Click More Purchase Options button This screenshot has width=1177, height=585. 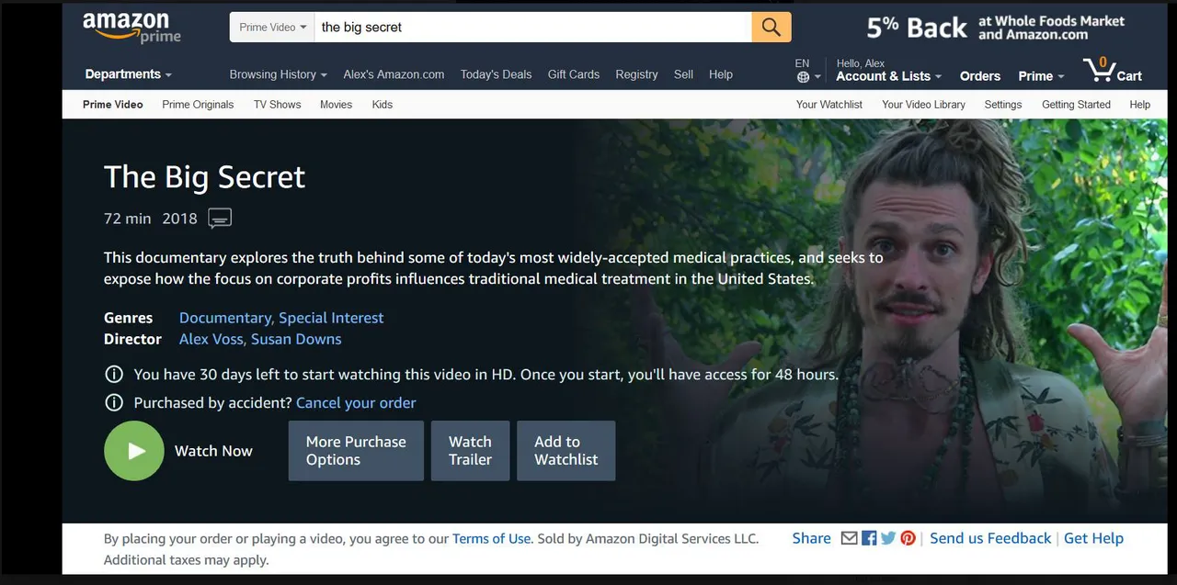coord(356,451)
